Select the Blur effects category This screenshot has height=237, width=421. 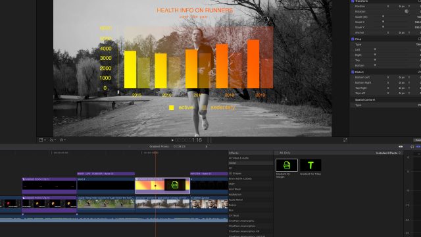(231, 210)
